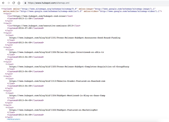Click lastmod 2013-04-09 under Website-Grader entry
The height and width of the screenshot is (122, 169).
[x=25, y=86]
